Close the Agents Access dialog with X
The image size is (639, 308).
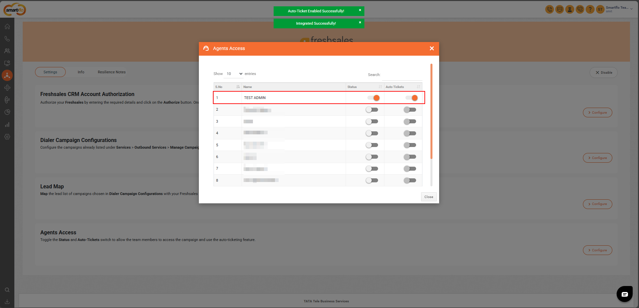coord(432,48)
